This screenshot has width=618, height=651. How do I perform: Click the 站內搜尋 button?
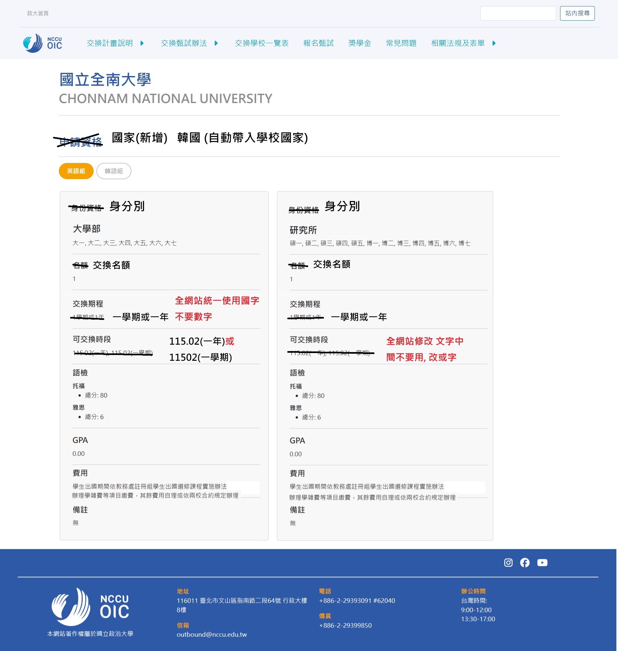577,13
